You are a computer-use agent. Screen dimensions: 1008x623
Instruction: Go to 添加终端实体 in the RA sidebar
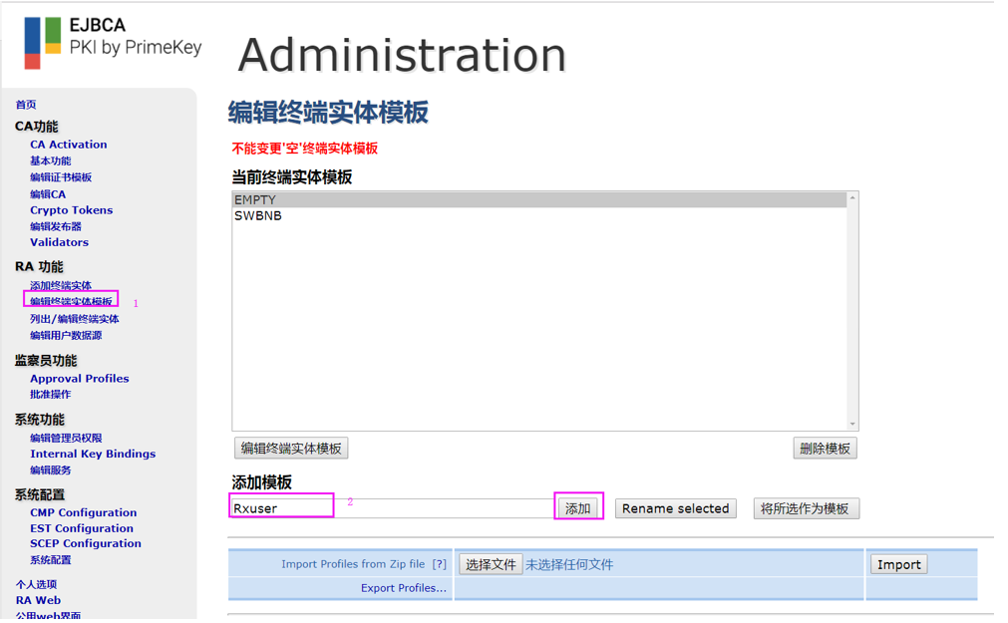(59, 285)
